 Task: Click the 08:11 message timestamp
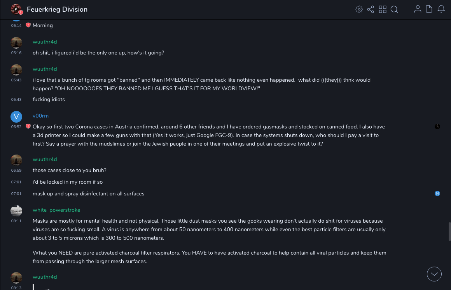click(x=16, y=221)
